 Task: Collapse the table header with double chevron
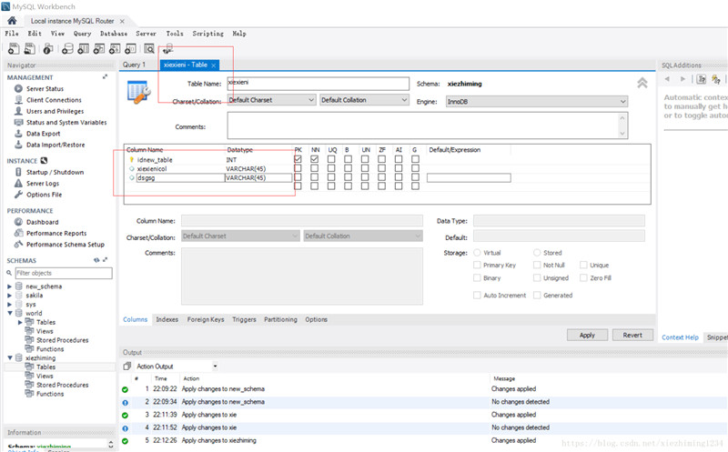642,83
